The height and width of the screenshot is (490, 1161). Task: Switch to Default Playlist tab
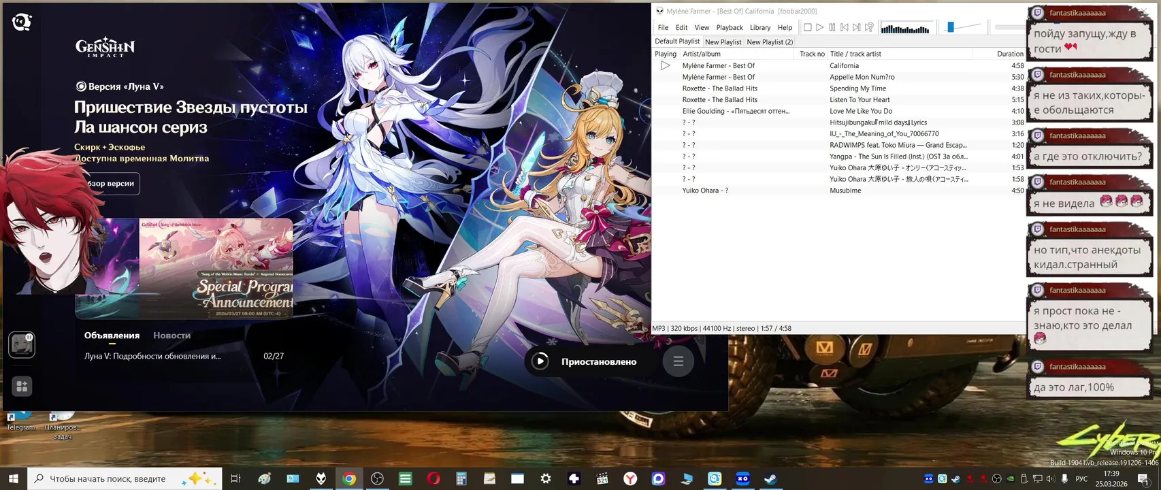[x=677, y=42]
